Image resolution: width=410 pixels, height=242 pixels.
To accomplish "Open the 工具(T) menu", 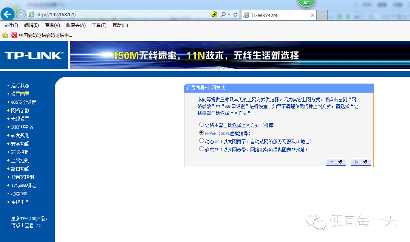I will 99,25.
